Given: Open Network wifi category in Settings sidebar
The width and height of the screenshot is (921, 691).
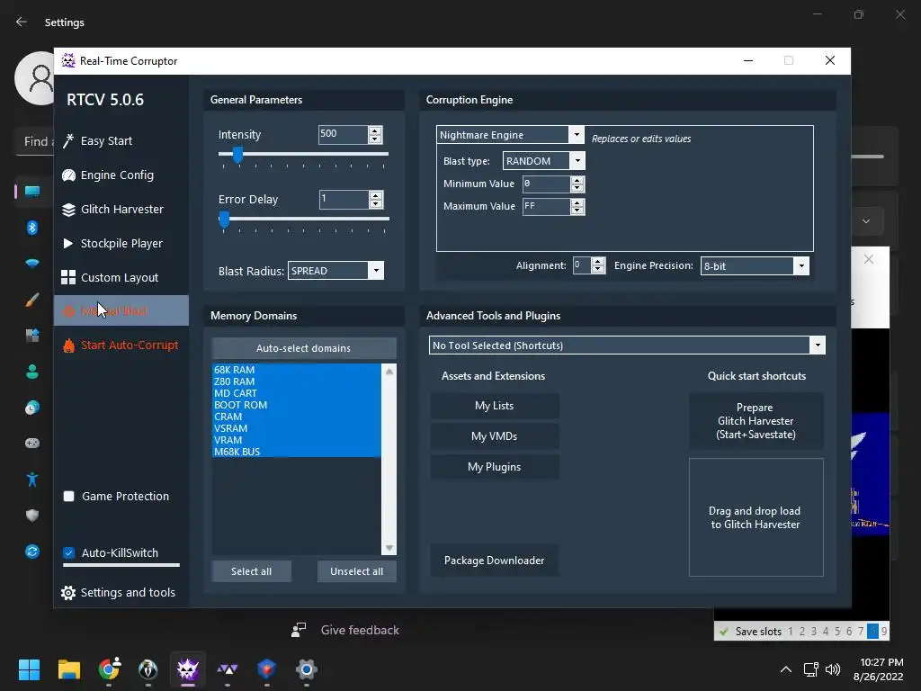Looking at the screenshot, I should [32, 264].
